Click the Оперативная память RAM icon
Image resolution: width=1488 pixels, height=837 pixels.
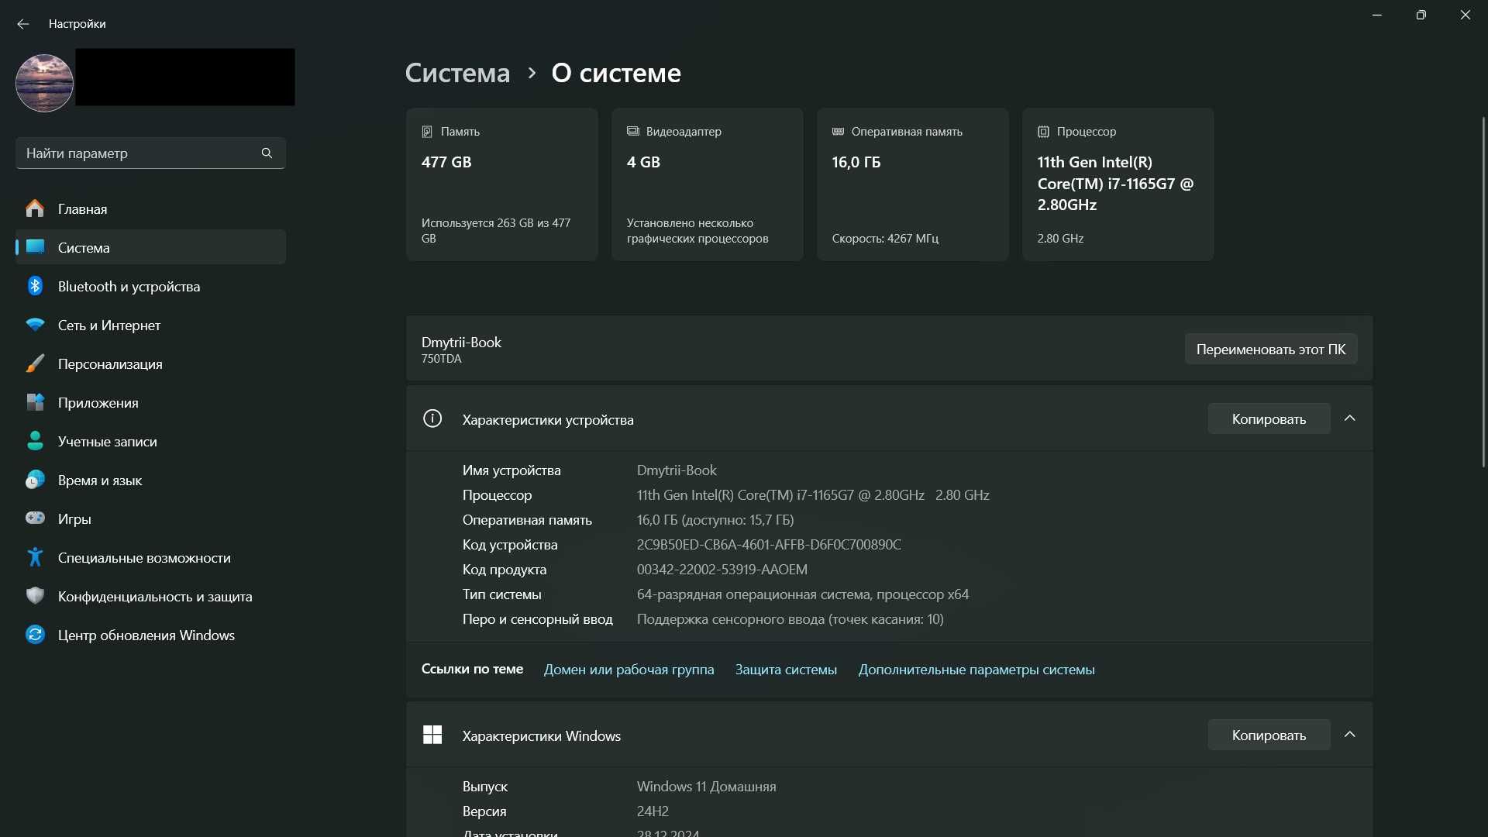[x=838, y=131]
